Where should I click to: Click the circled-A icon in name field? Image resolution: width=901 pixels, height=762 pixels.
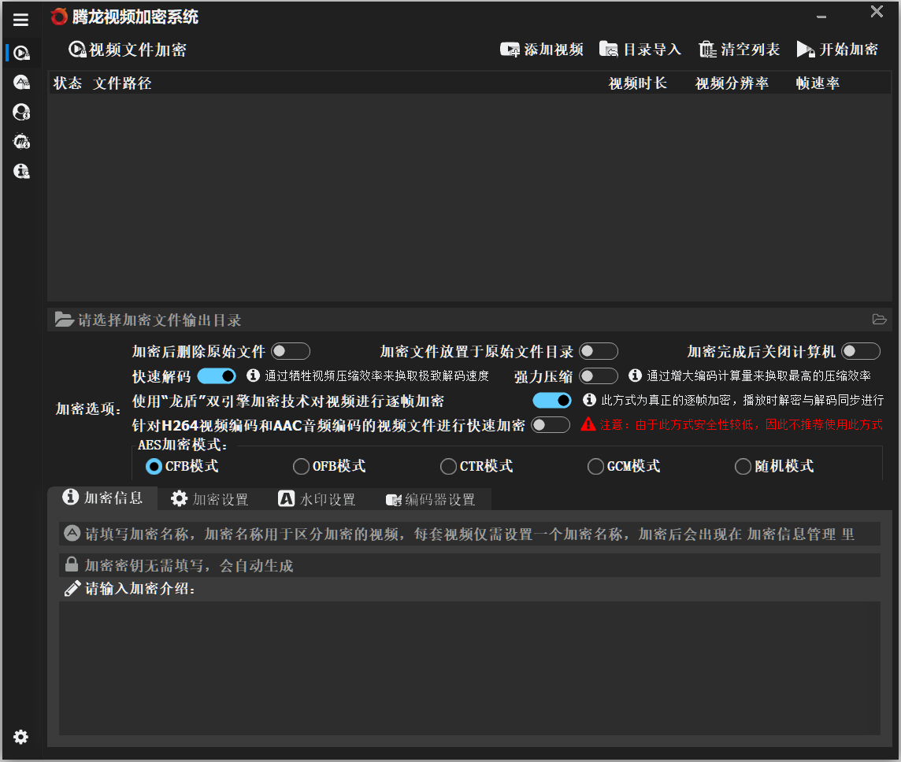pyautogui.click(x=72, y=534)
